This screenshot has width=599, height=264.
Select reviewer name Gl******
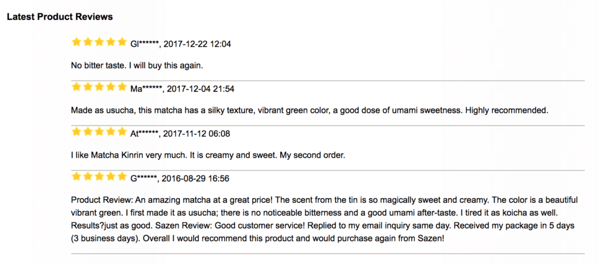(144, 44)
